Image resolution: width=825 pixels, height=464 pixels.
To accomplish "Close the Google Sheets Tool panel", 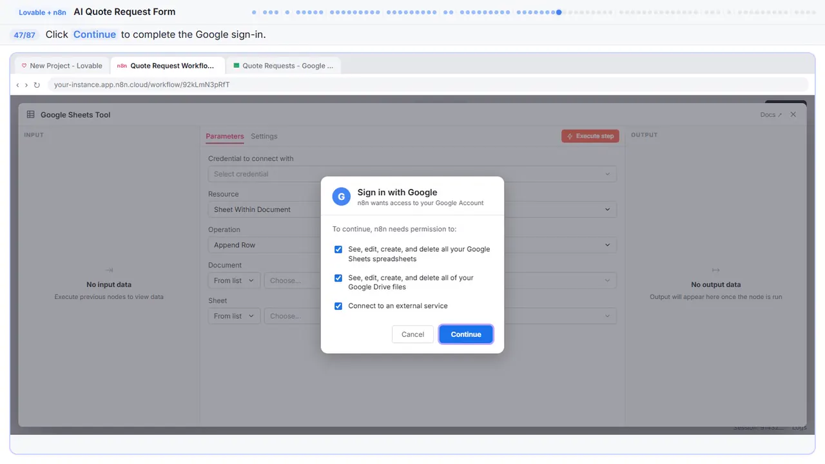I will tap(793, 115).
